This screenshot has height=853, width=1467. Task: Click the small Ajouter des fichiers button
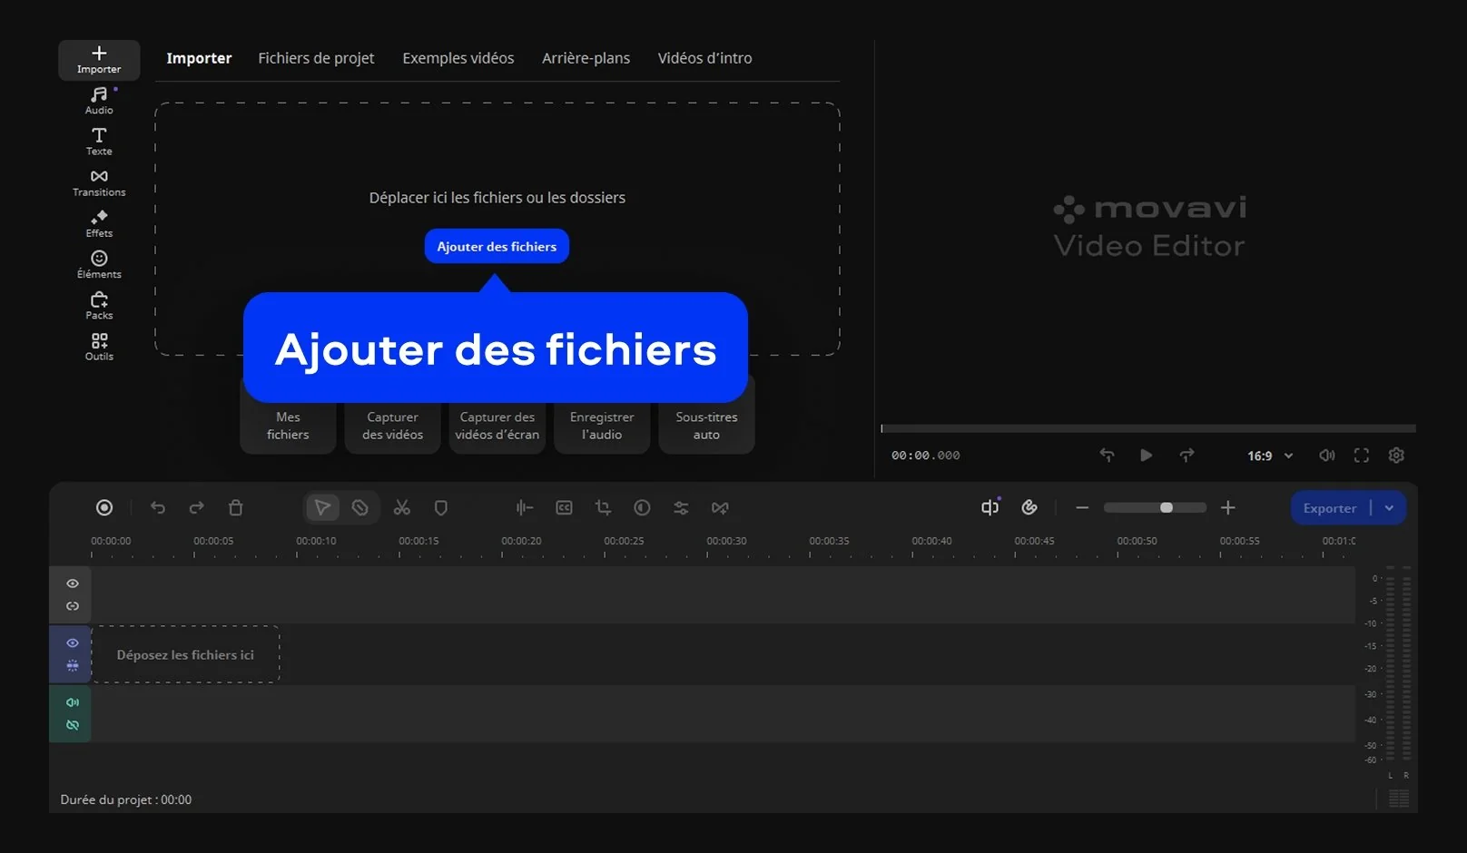click(x=497, y=247)
